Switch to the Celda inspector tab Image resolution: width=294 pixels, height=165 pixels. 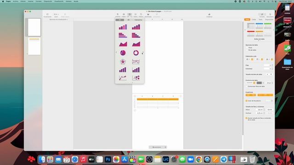tap(254, 19)
